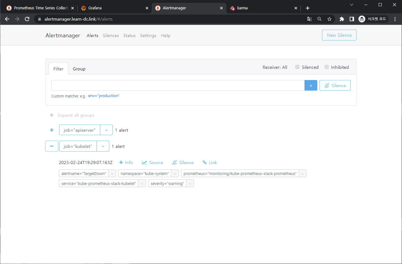Open the browser extensions puzzle icon
Screen dimensions: 402x264
point(342,19)
